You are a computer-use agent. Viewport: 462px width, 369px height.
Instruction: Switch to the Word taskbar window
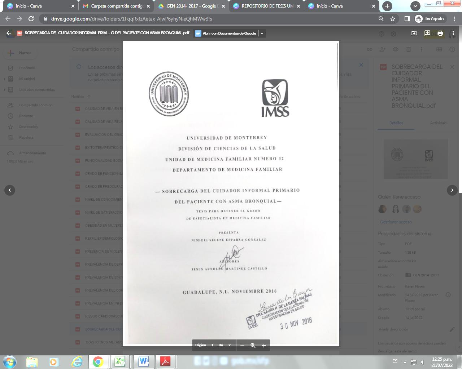point(144,361)
